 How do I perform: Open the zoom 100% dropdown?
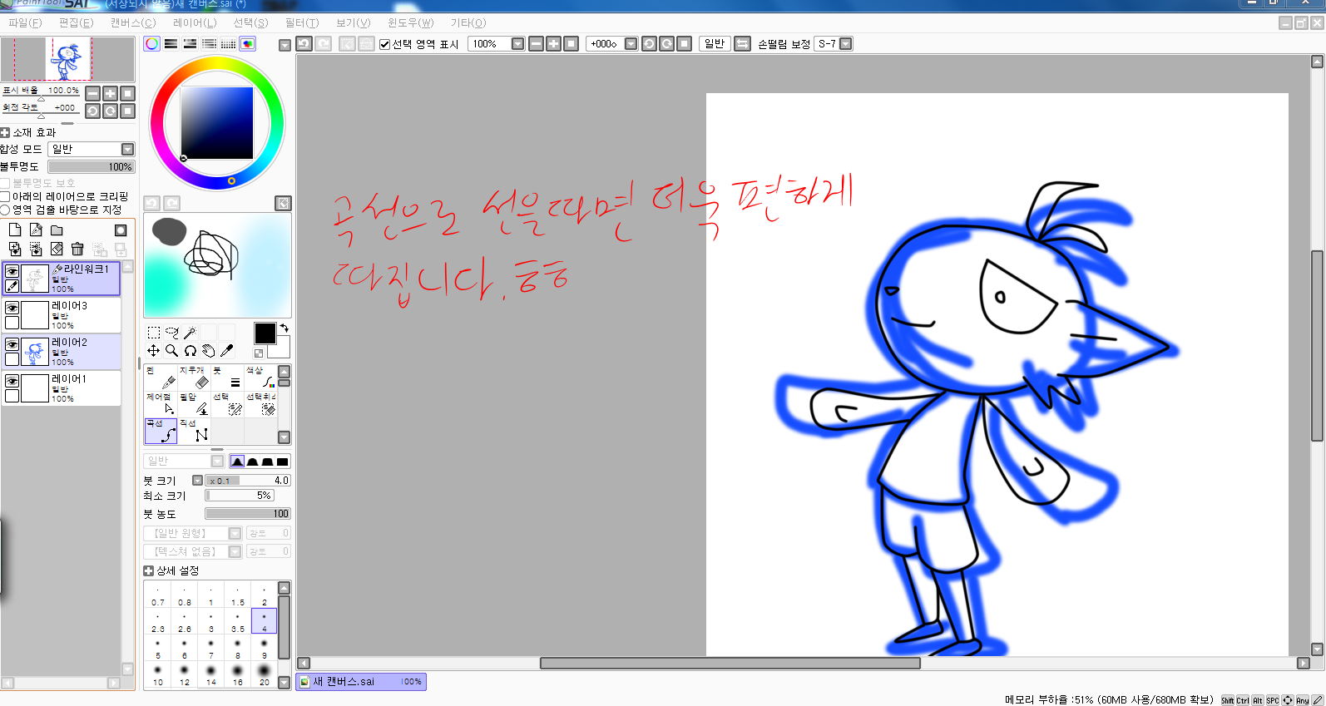517,44
